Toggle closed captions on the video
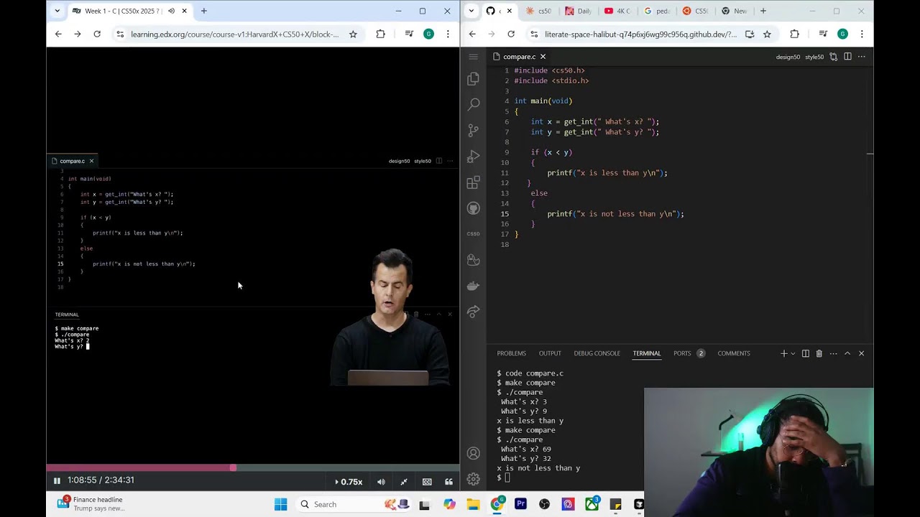 [x=427, y=482]
